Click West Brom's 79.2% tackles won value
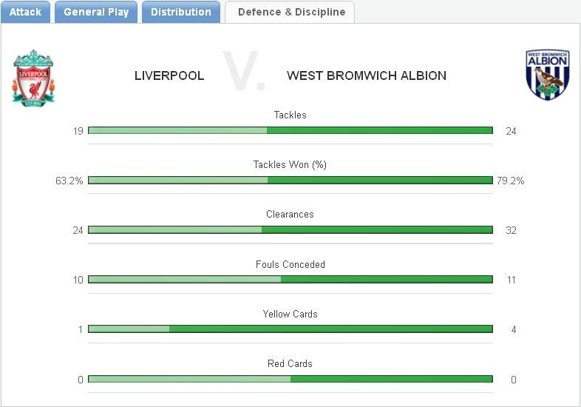581x407 pixels. click(510, 181)
